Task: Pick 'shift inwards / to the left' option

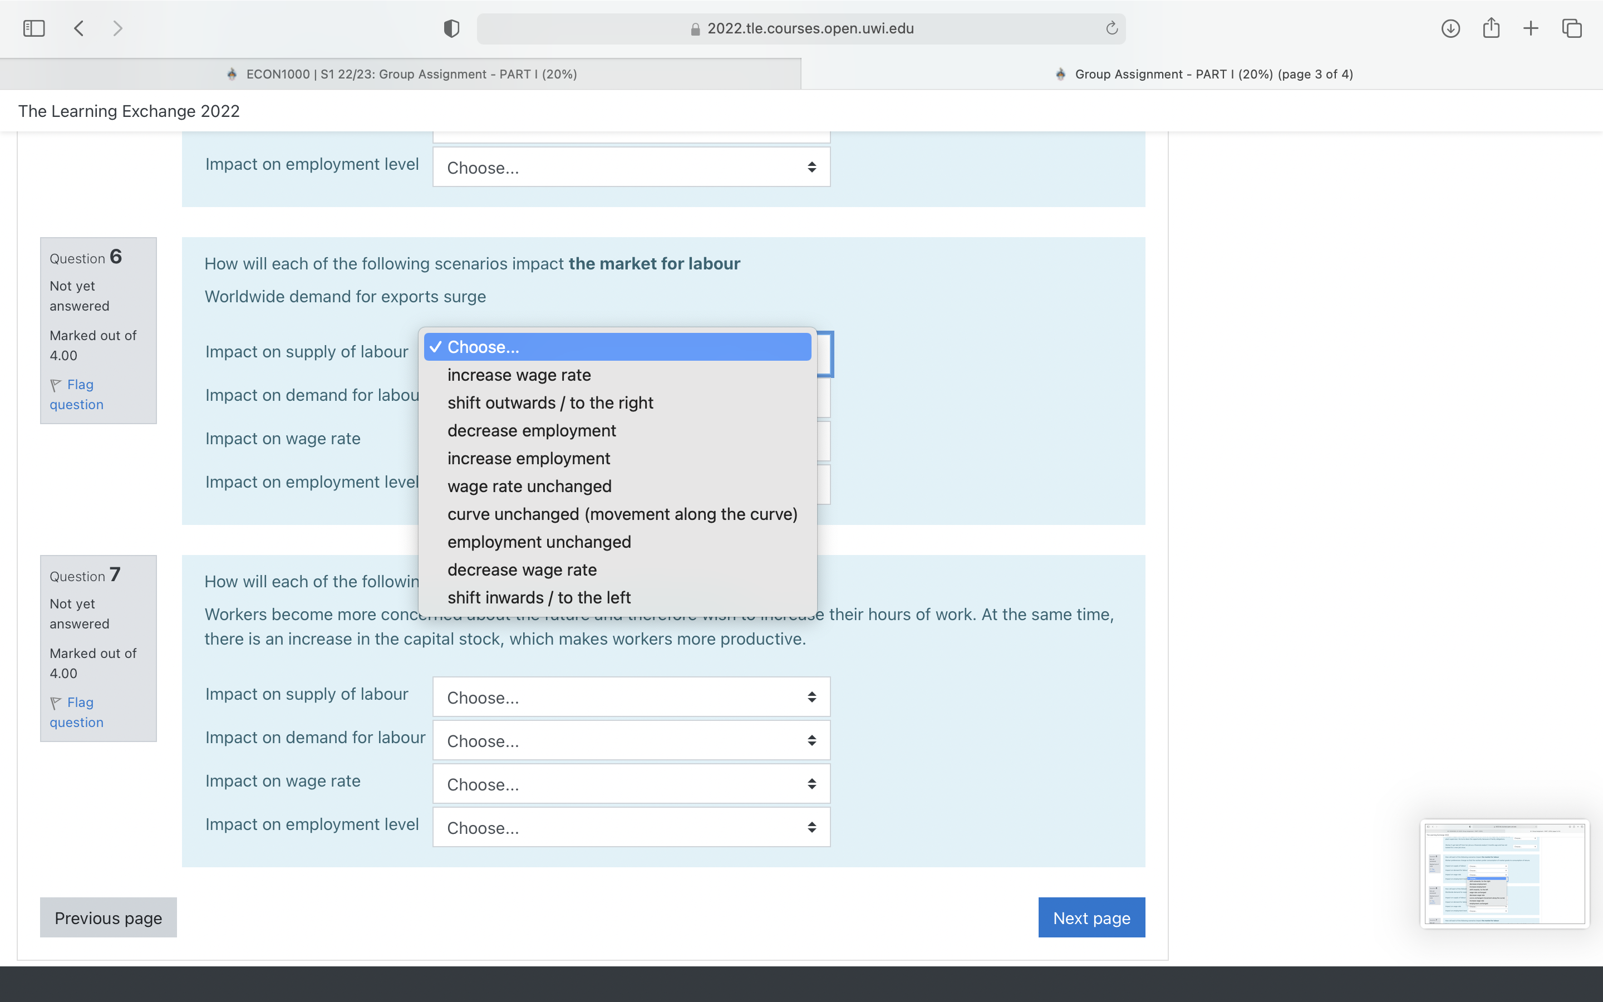Action: point(539,598)
